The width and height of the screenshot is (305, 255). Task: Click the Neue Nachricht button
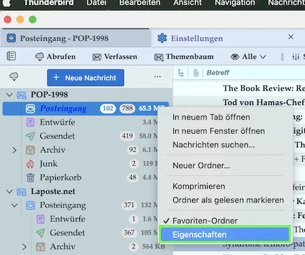coord(86,78)
